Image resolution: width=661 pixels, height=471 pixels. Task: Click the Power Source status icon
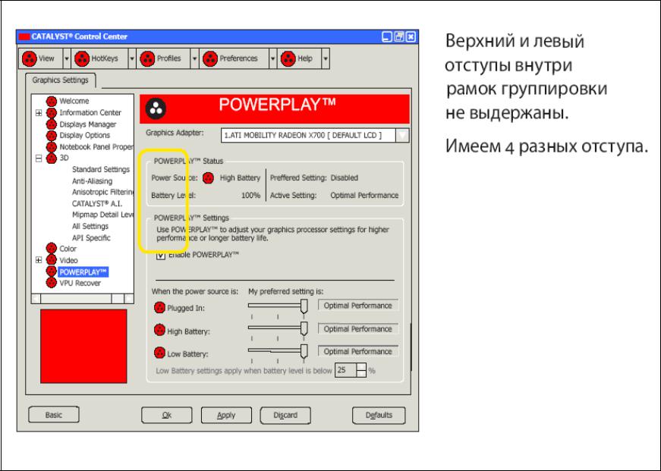coord(208,177)
